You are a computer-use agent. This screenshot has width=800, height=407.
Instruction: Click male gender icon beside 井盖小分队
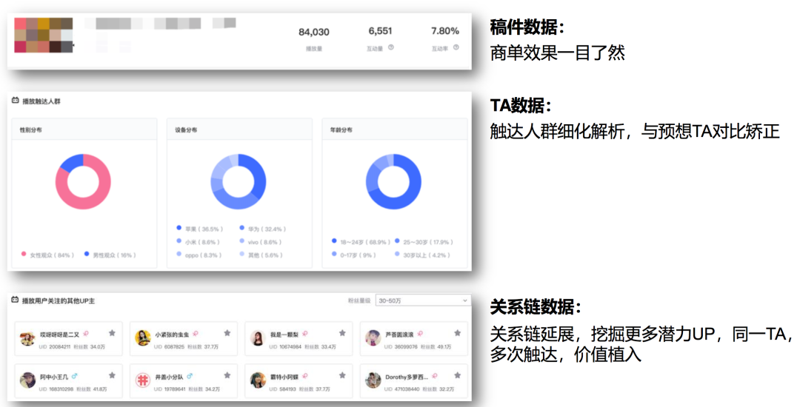(190, 377)
